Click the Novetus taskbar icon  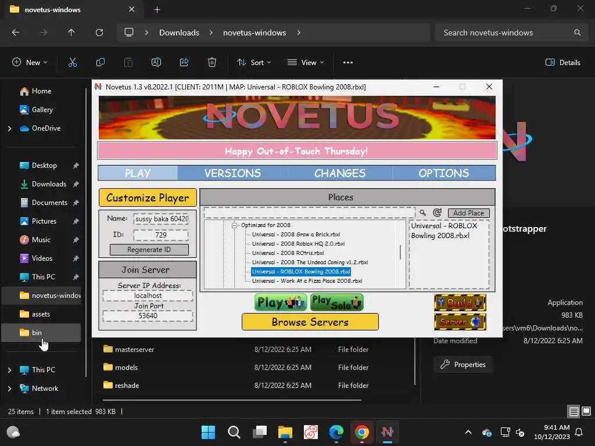pyautogui.click(x=388, y=432)
